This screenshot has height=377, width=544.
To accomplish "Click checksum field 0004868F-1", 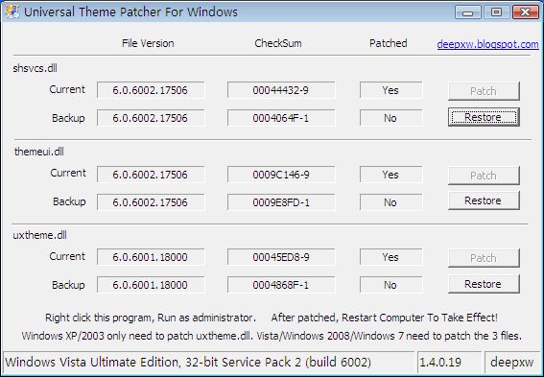I will coord(281,285).
